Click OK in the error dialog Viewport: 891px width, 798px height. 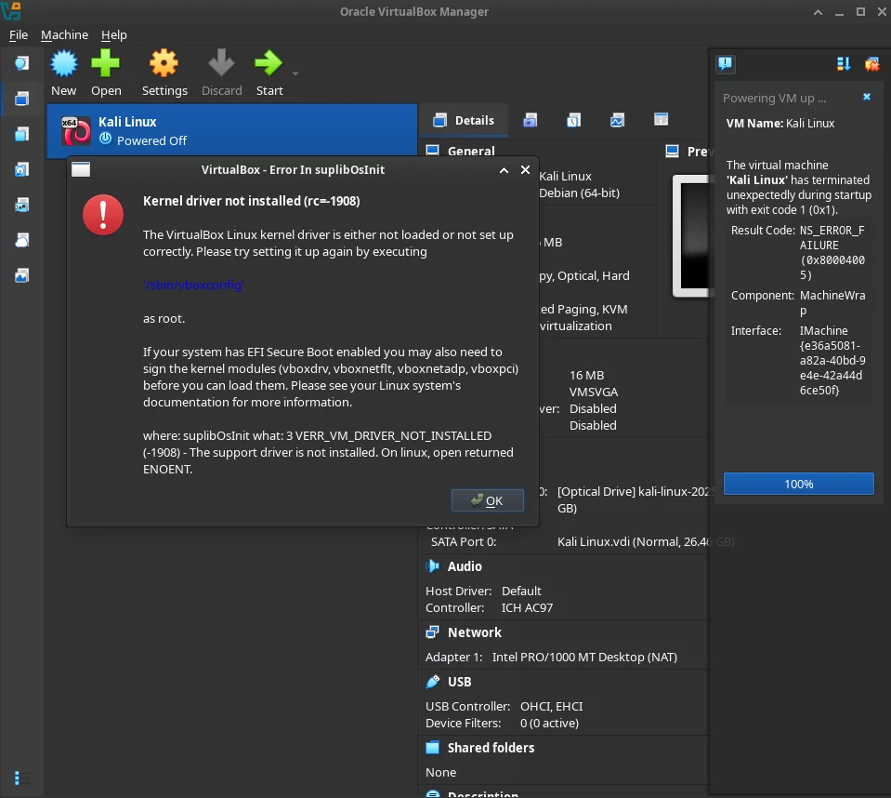[487, 500]
